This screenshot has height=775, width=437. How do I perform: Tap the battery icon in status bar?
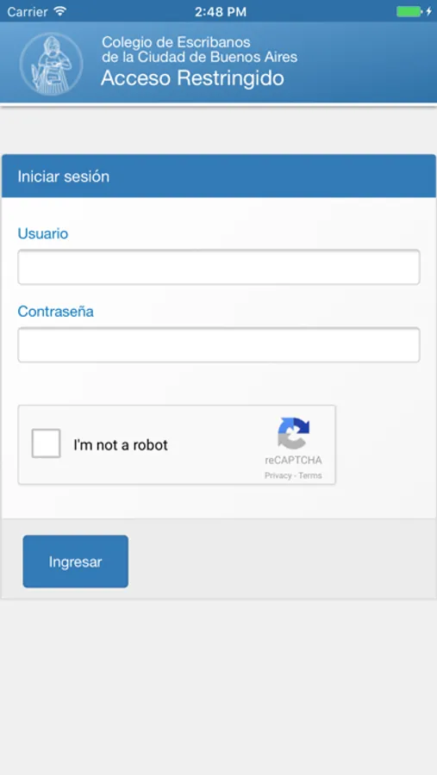click(409, 11)
